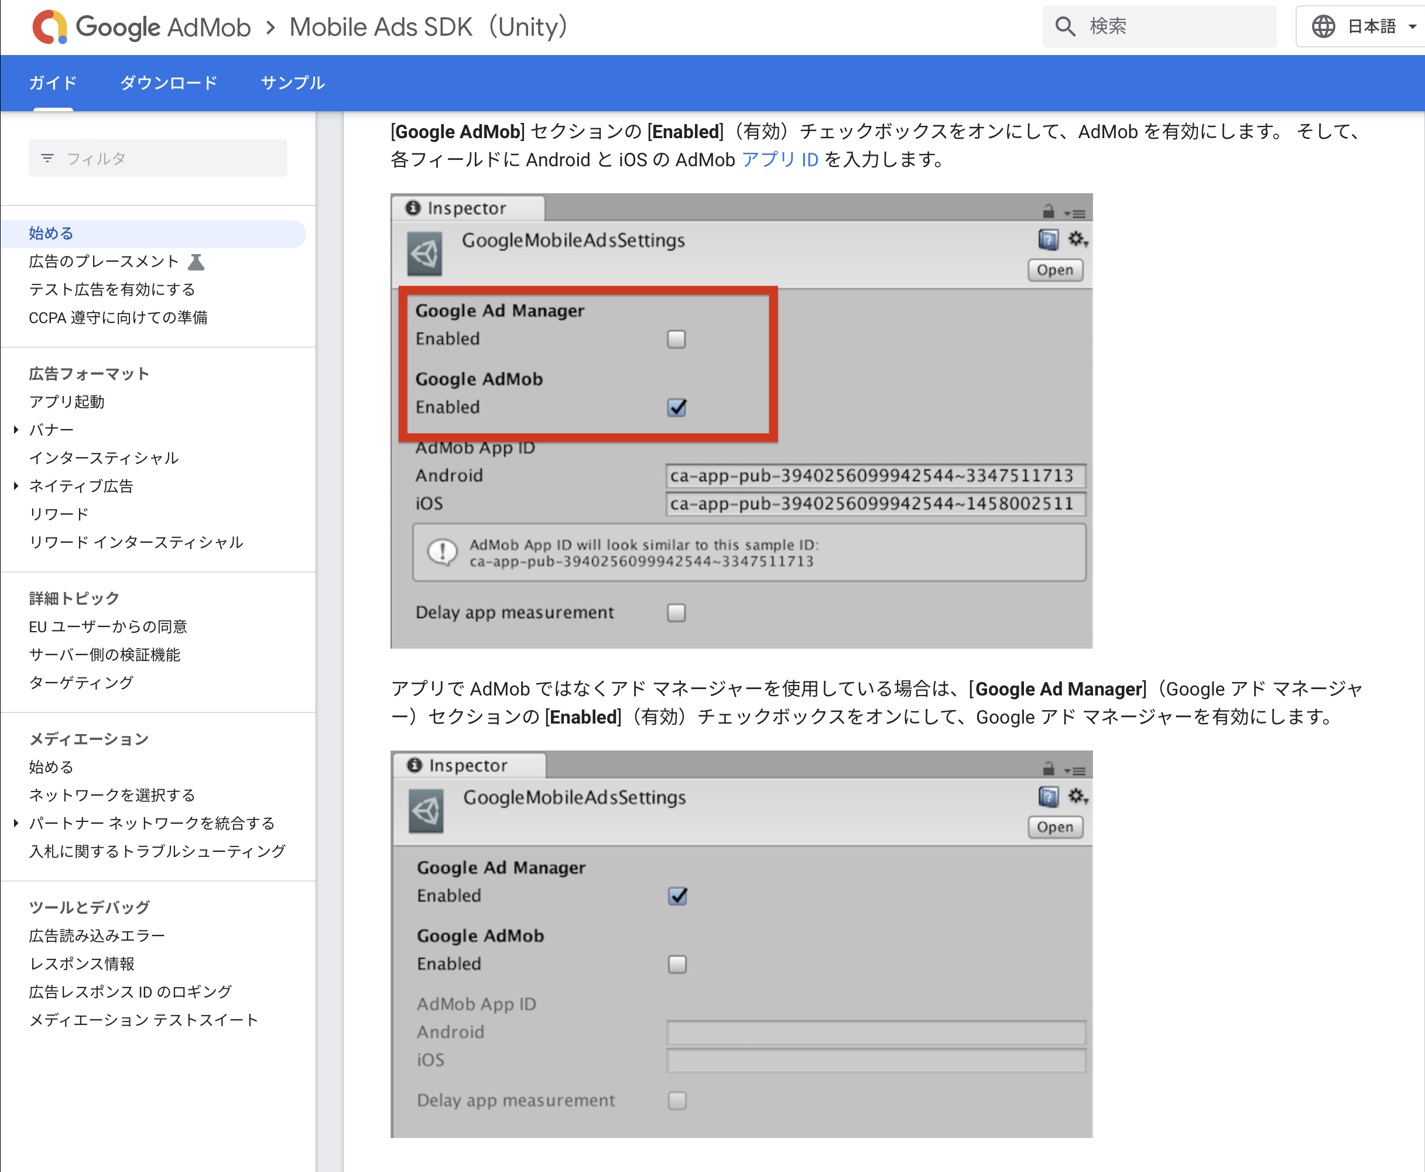The image size is (1425, 1172).
Task: Click Android App ID field in first Inspector
Action: pyautogui.click(x=875, y=475)
